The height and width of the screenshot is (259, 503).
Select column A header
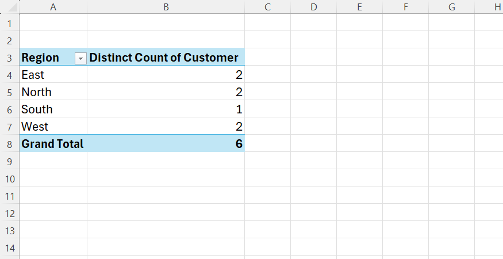[53, 7]
